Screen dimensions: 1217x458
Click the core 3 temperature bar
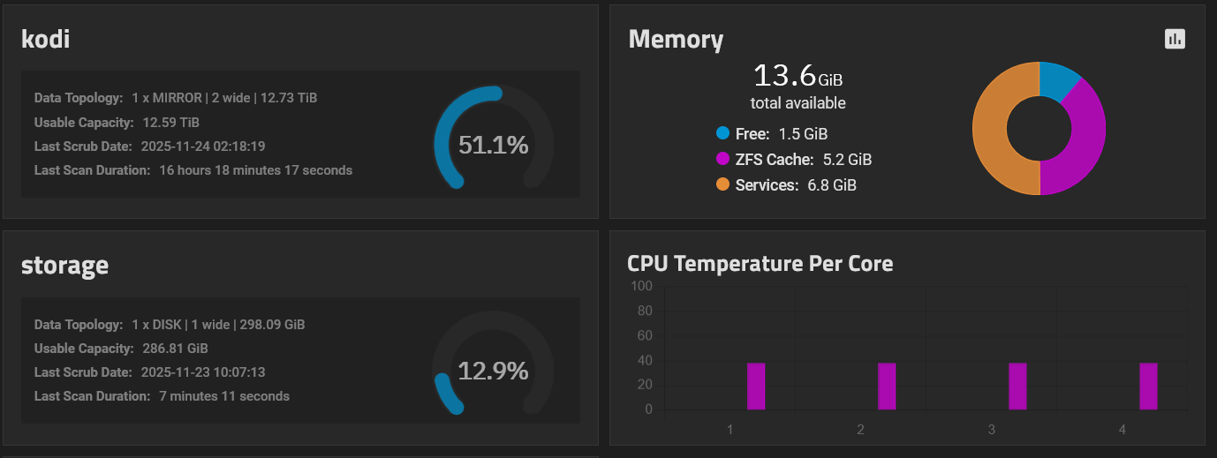pyautogui.click(x=1017, y=387)
